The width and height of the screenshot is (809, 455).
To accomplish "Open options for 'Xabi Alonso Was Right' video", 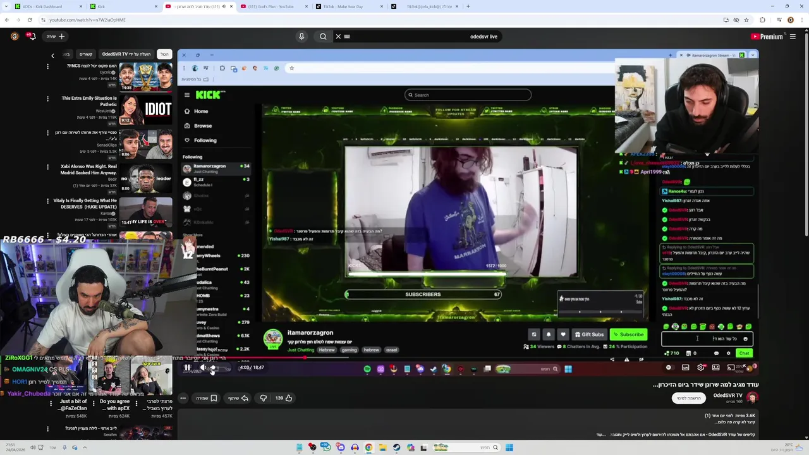I will (x=47, y=167).
